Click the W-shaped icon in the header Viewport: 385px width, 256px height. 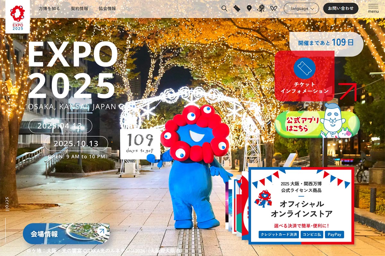pyautogui.click(x=274, y=9)
